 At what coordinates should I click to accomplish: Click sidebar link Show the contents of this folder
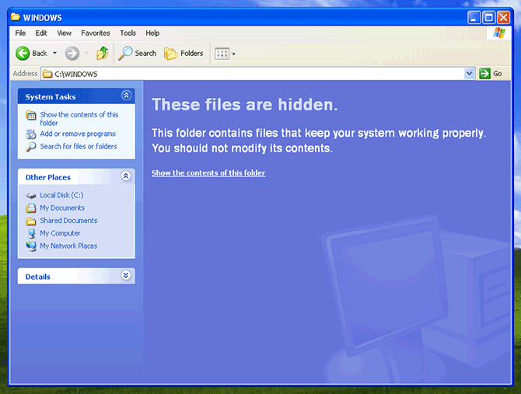pos(79,118)
